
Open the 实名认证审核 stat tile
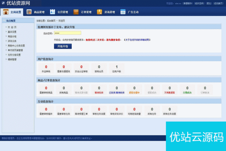coord(81,68)
